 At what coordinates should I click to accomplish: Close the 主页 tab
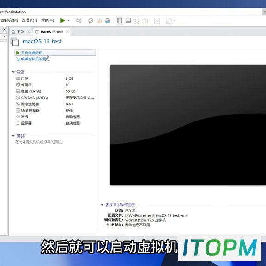pyautogui.click(x=29, y=32)
